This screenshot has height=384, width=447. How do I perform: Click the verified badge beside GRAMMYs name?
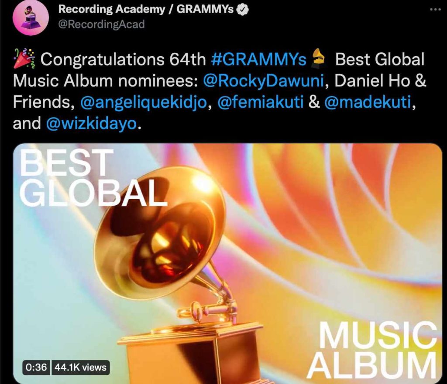point(243,10)
